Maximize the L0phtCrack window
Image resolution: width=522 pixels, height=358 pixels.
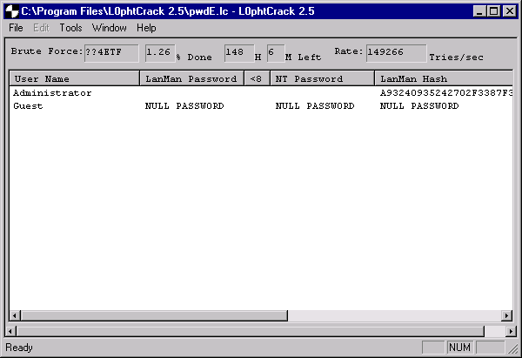click(493, 11)
